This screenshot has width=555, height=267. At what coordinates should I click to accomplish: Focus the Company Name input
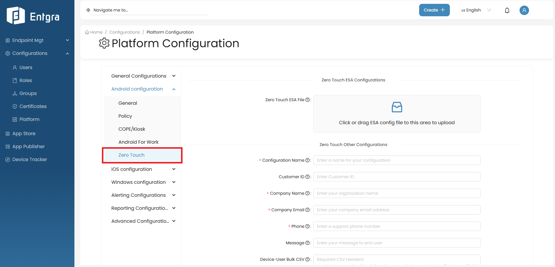pos(397,193)
